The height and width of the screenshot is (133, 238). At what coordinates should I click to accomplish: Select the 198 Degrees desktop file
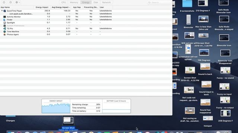click(x=204, y=52)
